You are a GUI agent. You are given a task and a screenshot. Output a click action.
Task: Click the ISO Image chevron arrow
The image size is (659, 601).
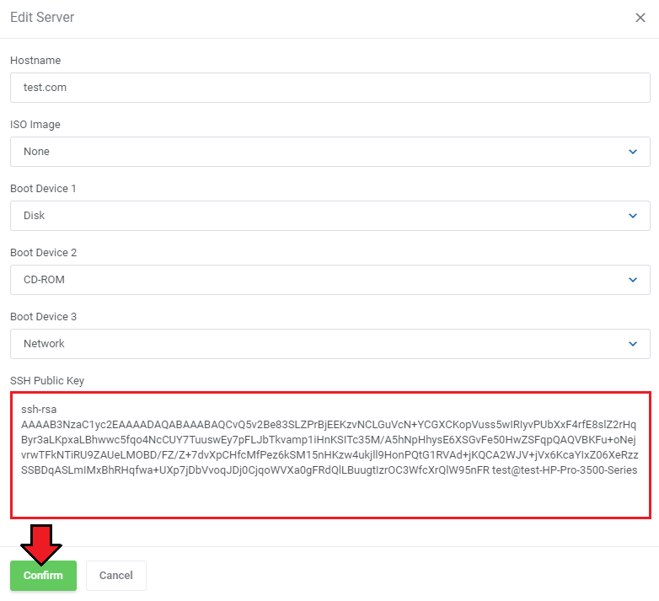pos(633,152)
